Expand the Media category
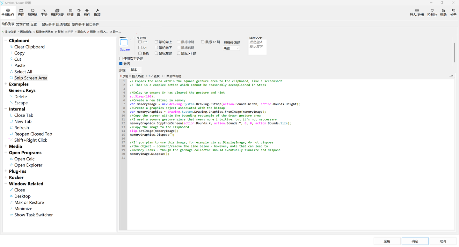The width and height of the screenshot is (459, 247). [x=6, y=146]
